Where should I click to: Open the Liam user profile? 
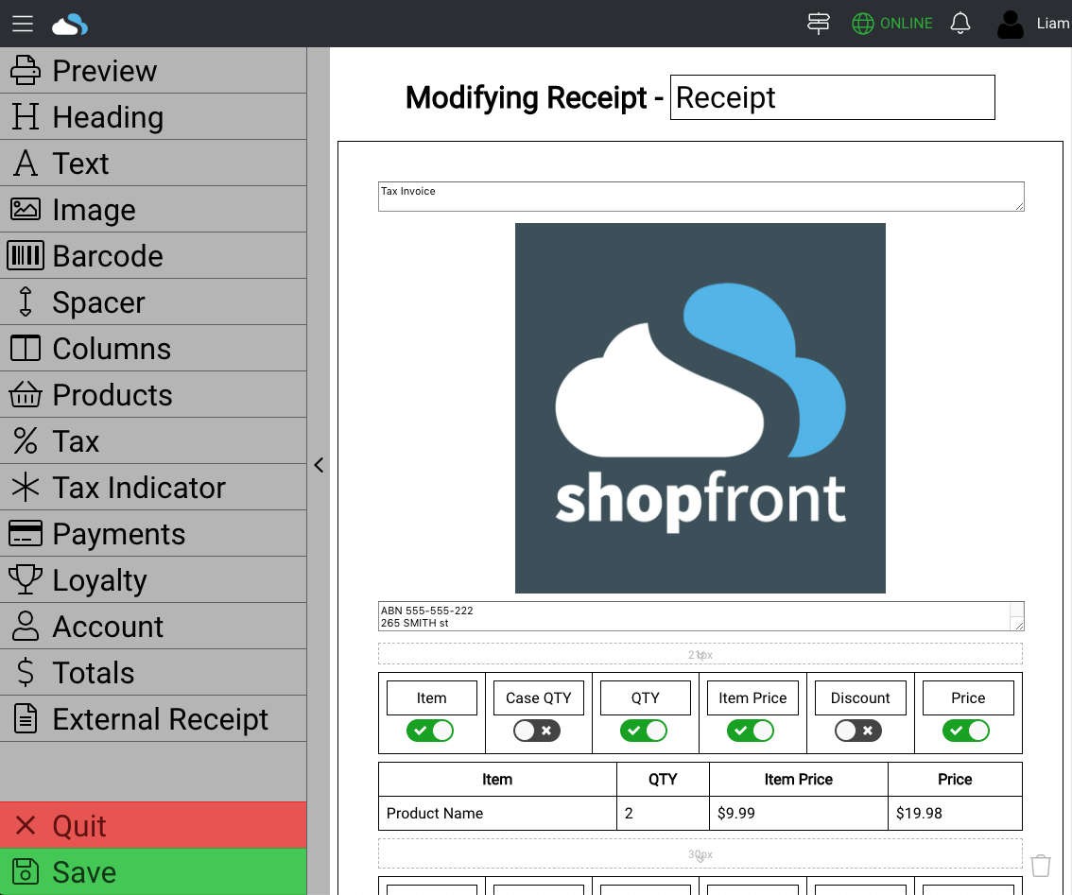(1032, 24)
